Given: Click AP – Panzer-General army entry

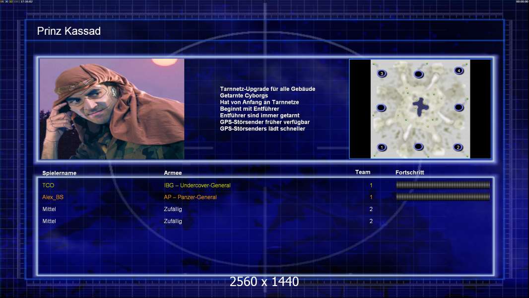Looking at the screenshot, I should coord(190,197).
